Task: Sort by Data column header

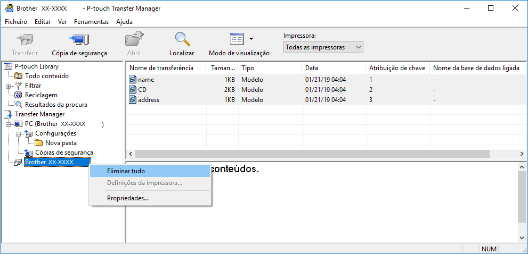Action: pyautogui.click(x=334, y=68)
